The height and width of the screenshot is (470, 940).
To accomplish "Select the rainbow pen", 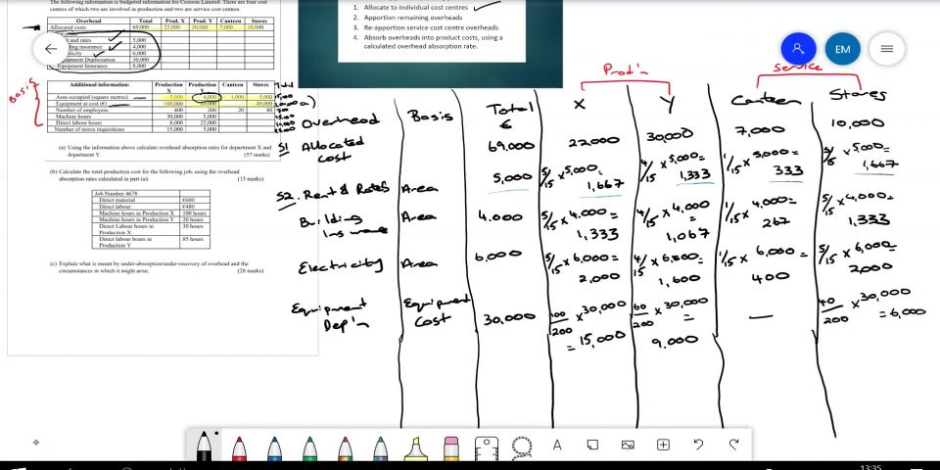I will [345, 446].
